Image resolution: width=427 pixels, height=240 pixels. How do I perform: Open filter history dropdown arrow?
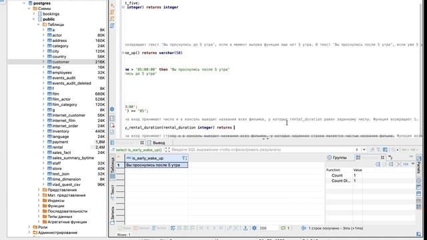(364, 149)
